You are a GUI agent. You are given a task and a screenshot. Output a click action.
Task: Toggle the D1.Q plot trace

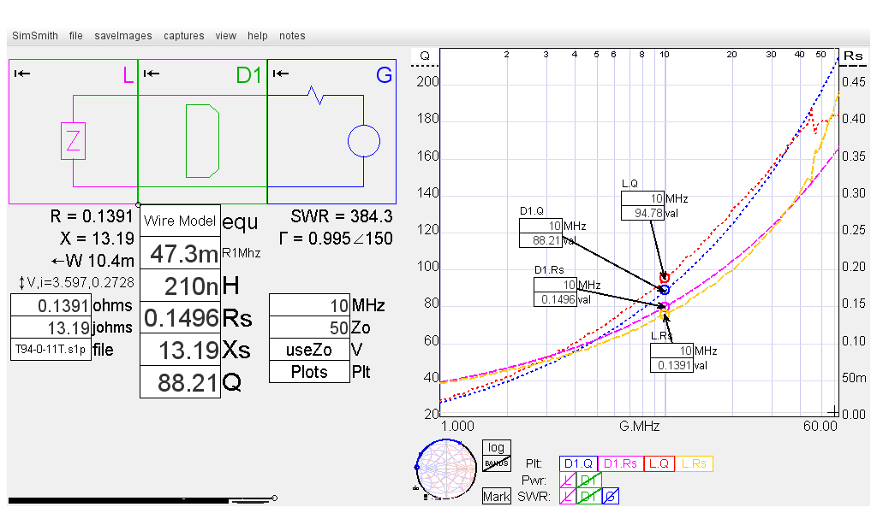pos(578,464)
